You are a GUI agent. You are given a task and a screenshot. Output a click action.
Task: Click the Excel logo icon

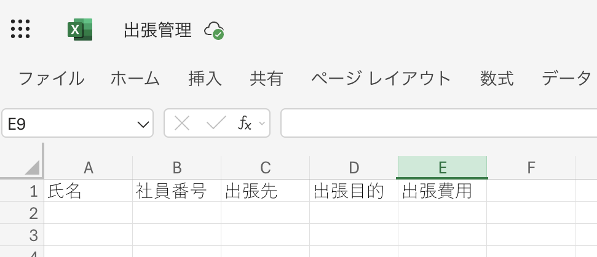(80, 30)
